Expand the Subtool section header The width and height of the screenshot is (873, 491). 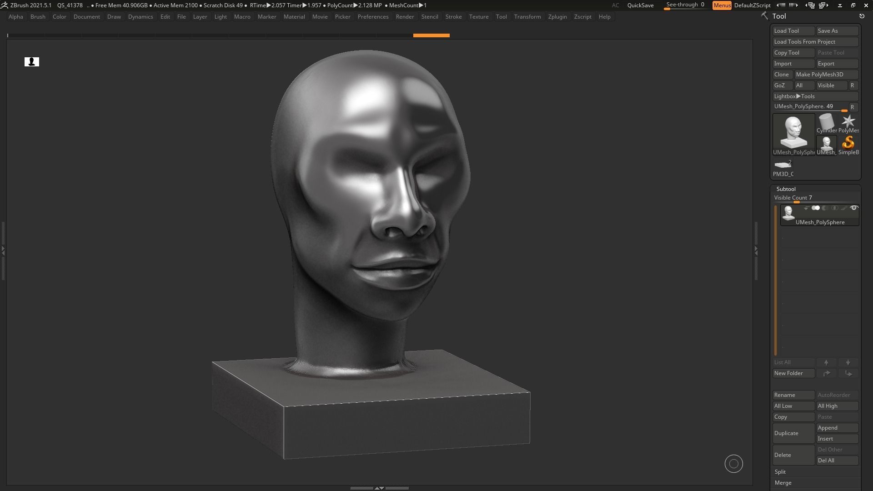pyautogui.click(x=786, y=189)
